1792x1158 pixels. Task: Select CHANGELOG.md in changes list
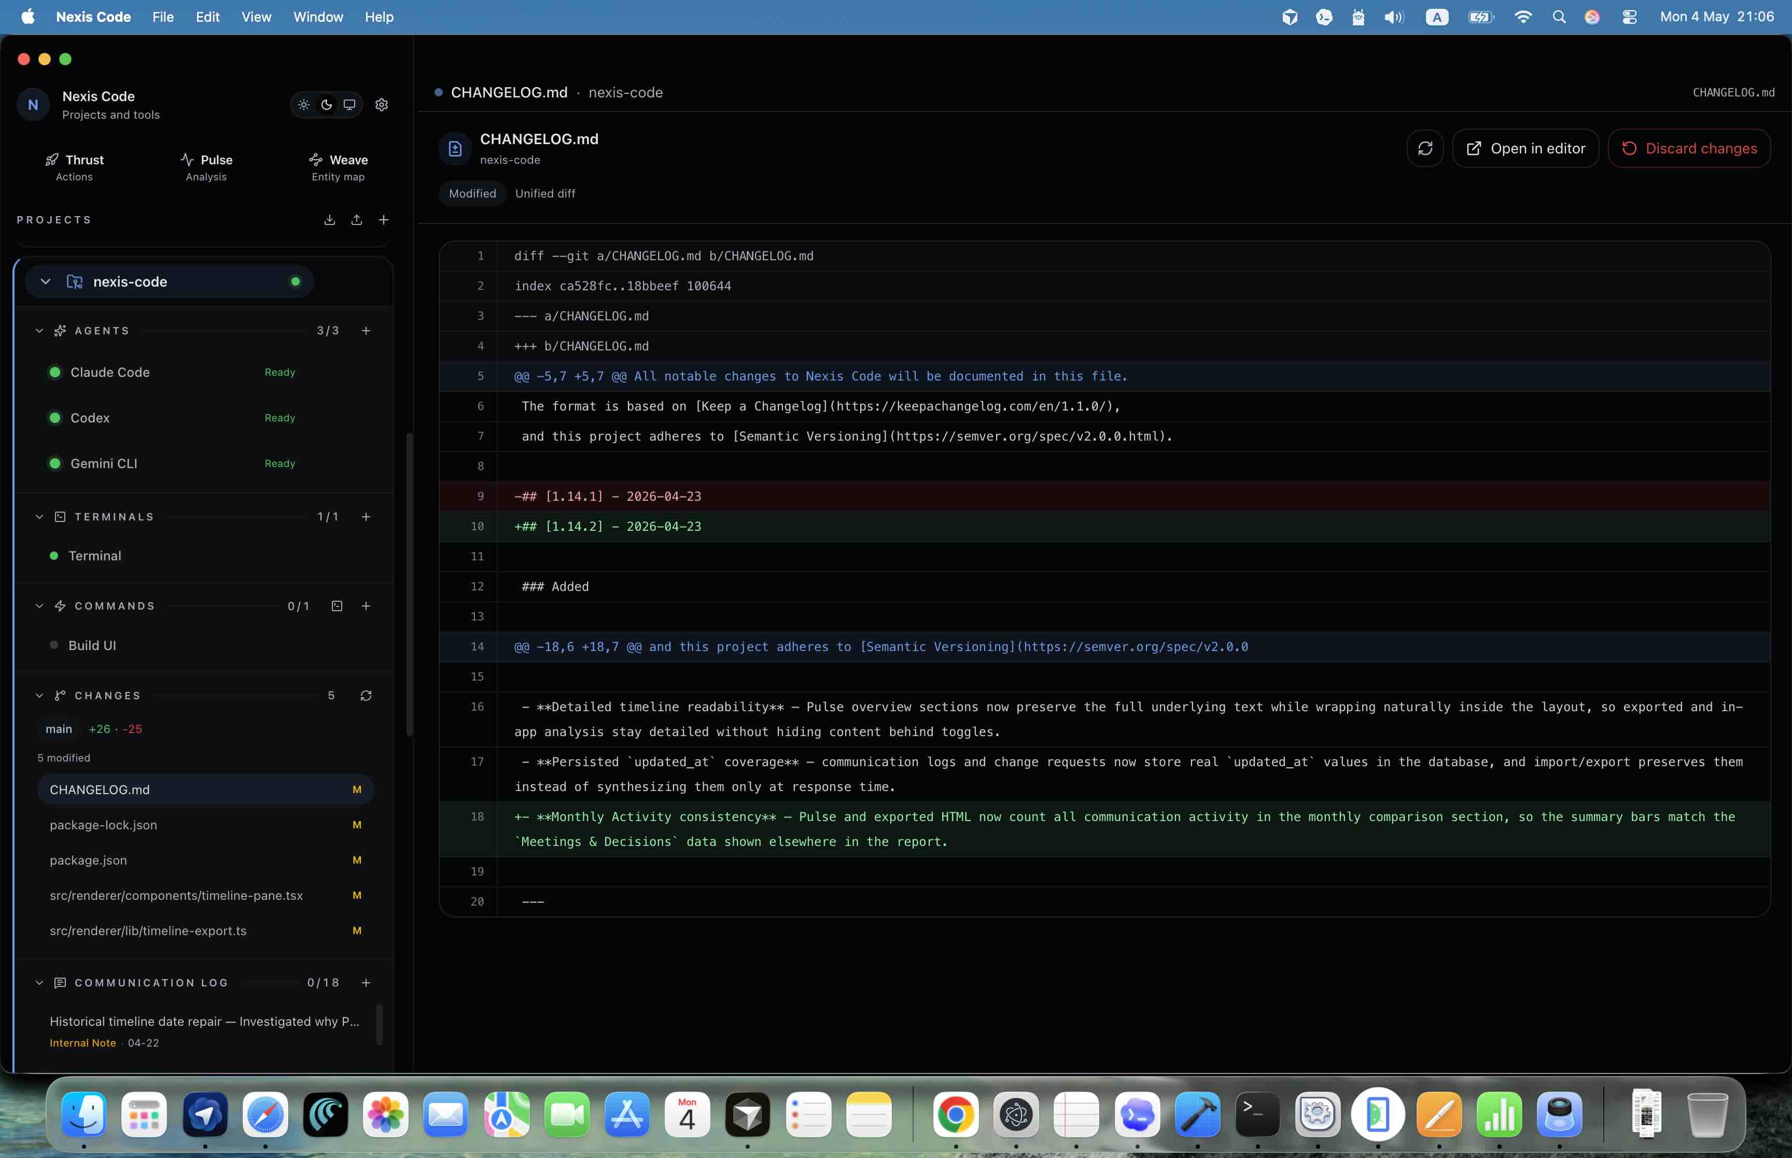click(x=205, y=789)
